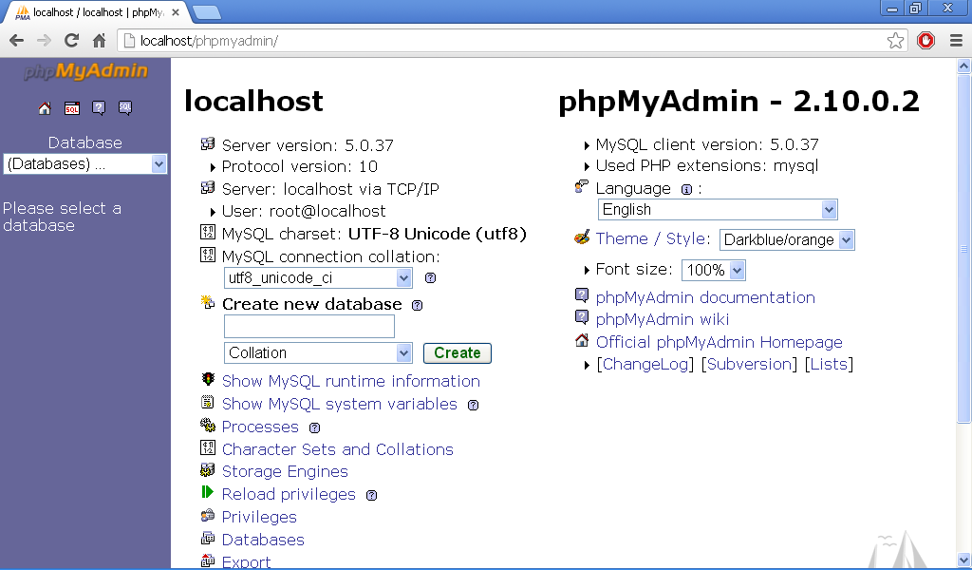Open the Processes link

click(x=260, y=427)
